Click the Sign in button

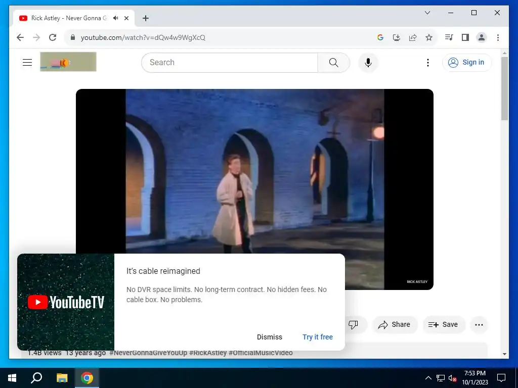pos(467,62)
